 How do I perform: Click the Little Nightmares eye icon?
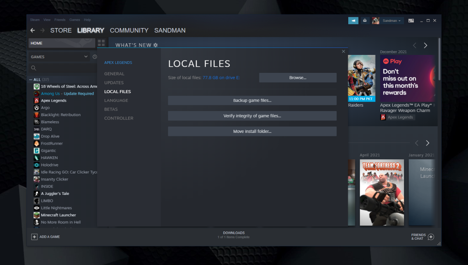tap(37, 208)
